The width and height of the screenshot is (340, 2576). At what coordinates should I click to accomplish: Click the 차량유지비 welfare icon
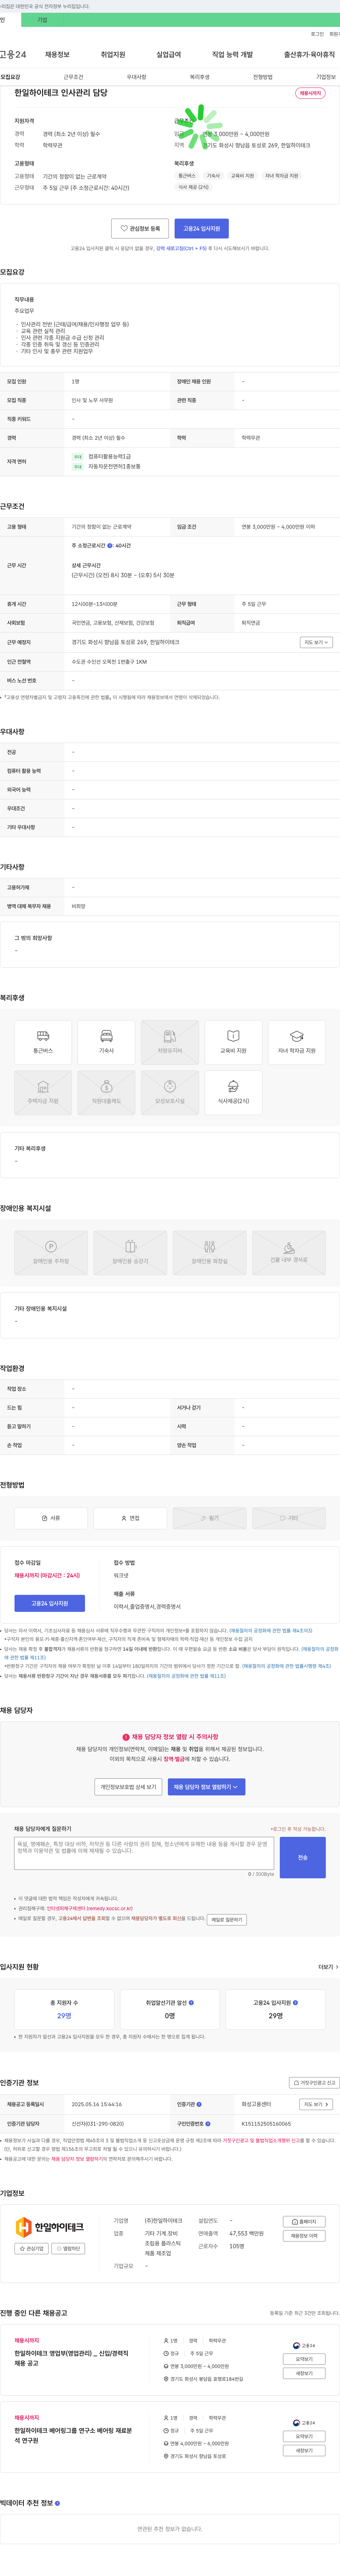(170, 1042)
